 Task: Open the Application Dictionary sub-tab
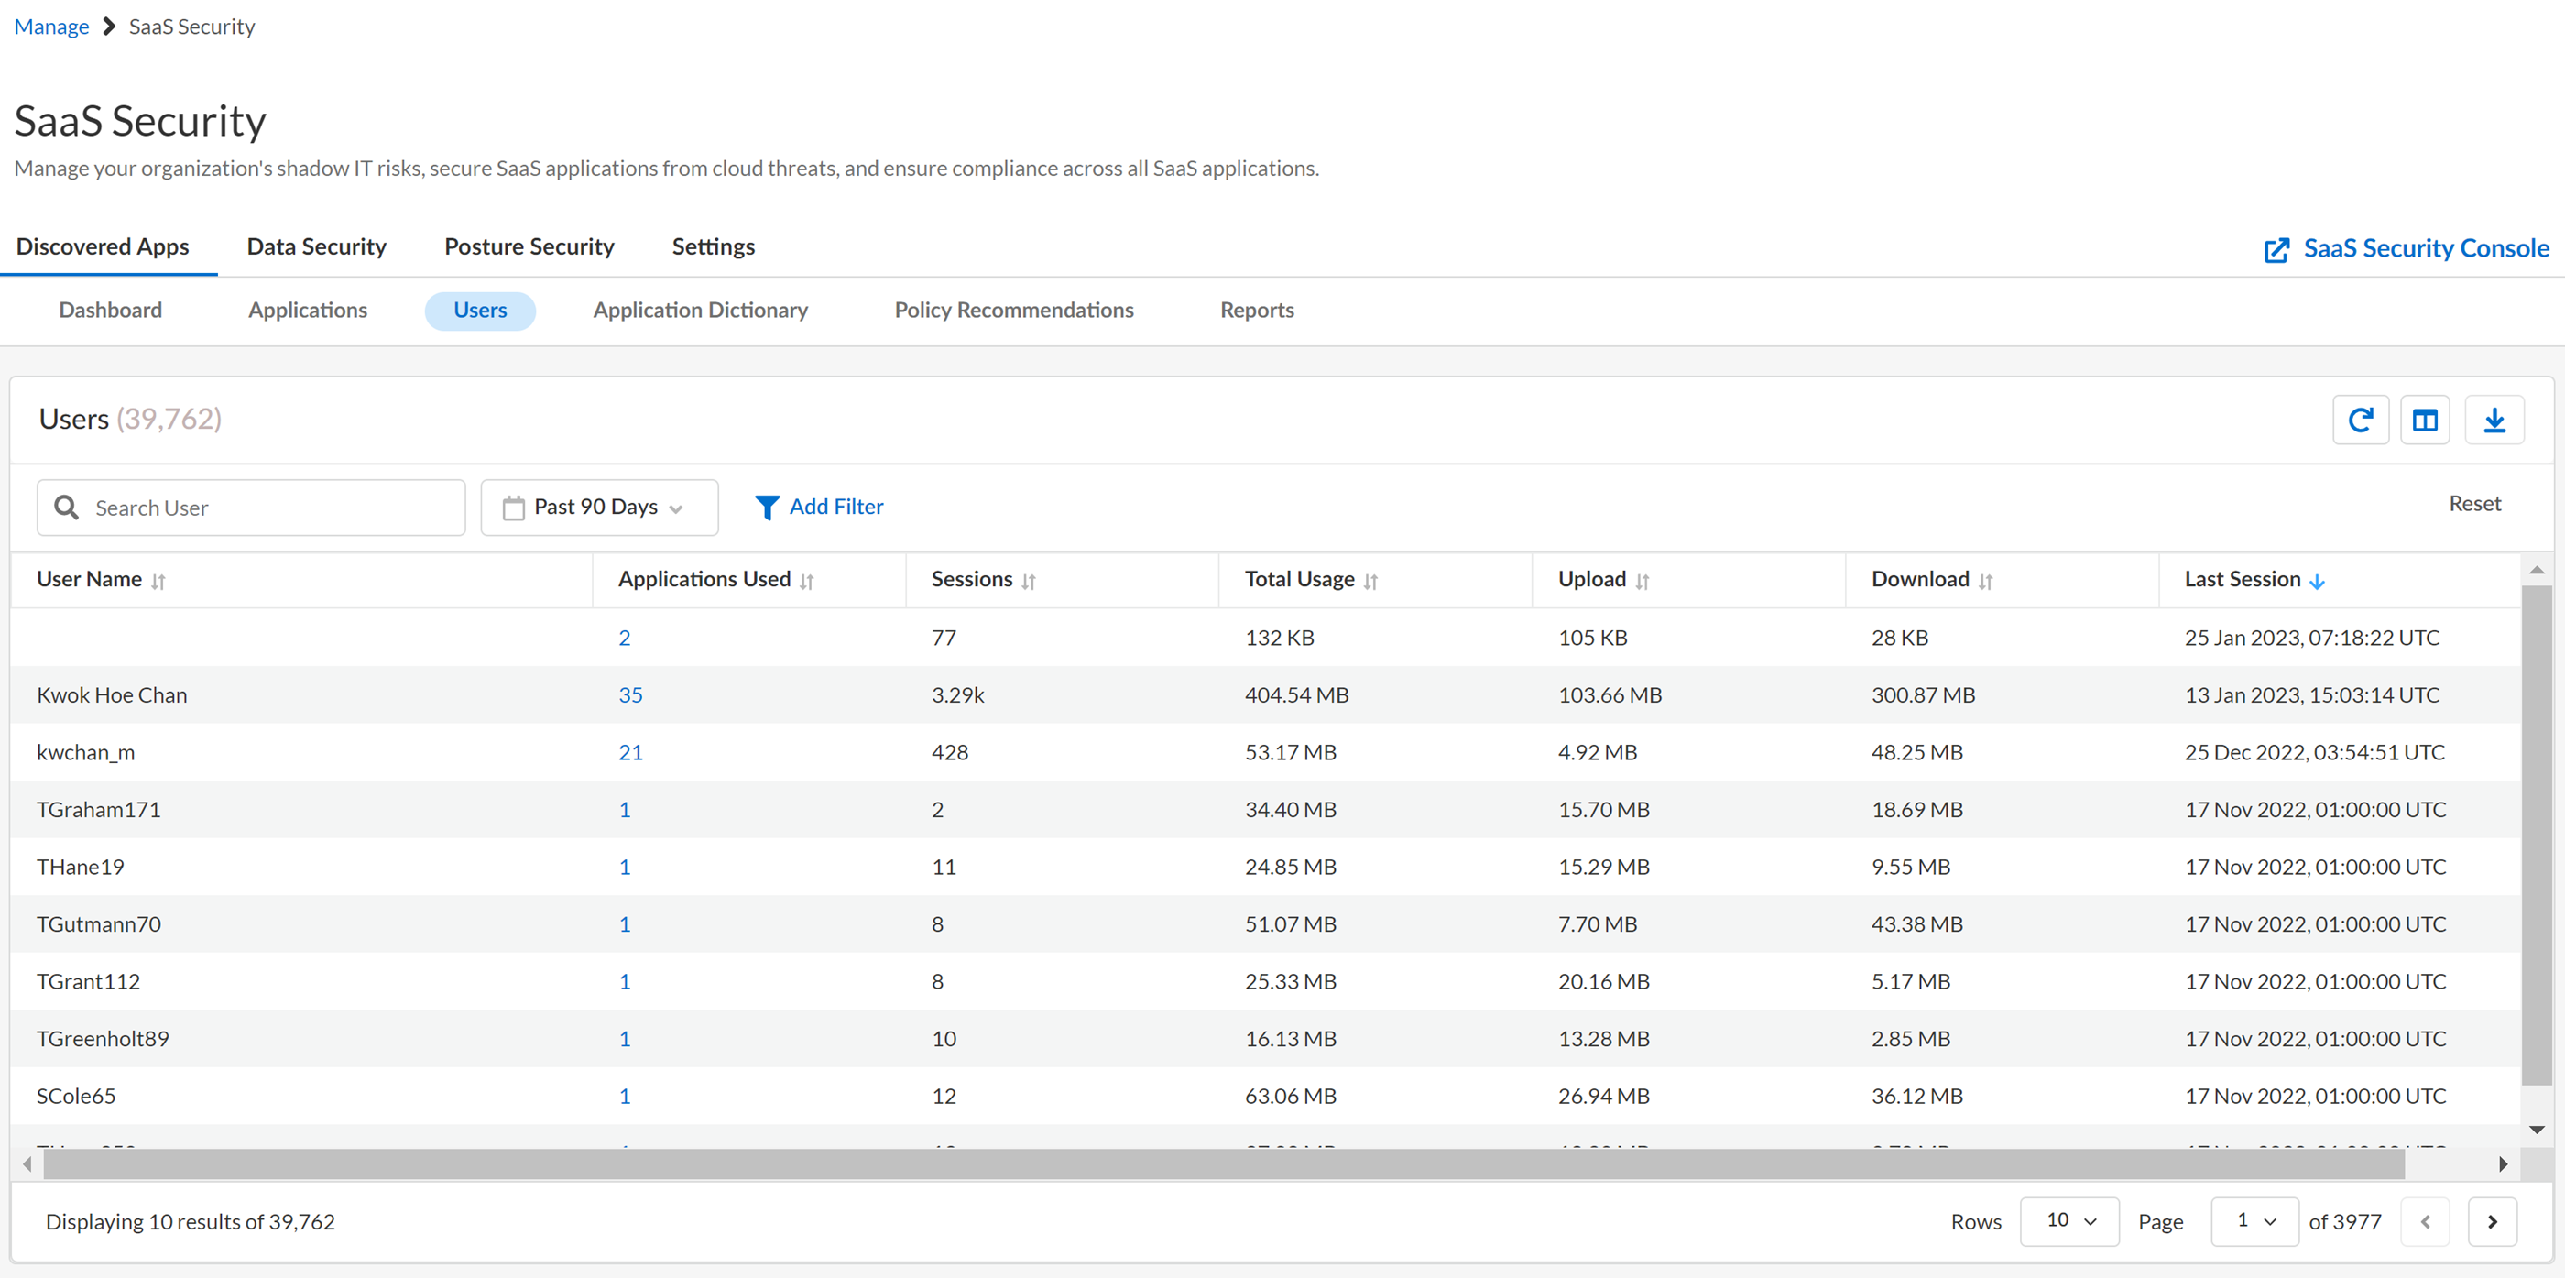(700, 311)
